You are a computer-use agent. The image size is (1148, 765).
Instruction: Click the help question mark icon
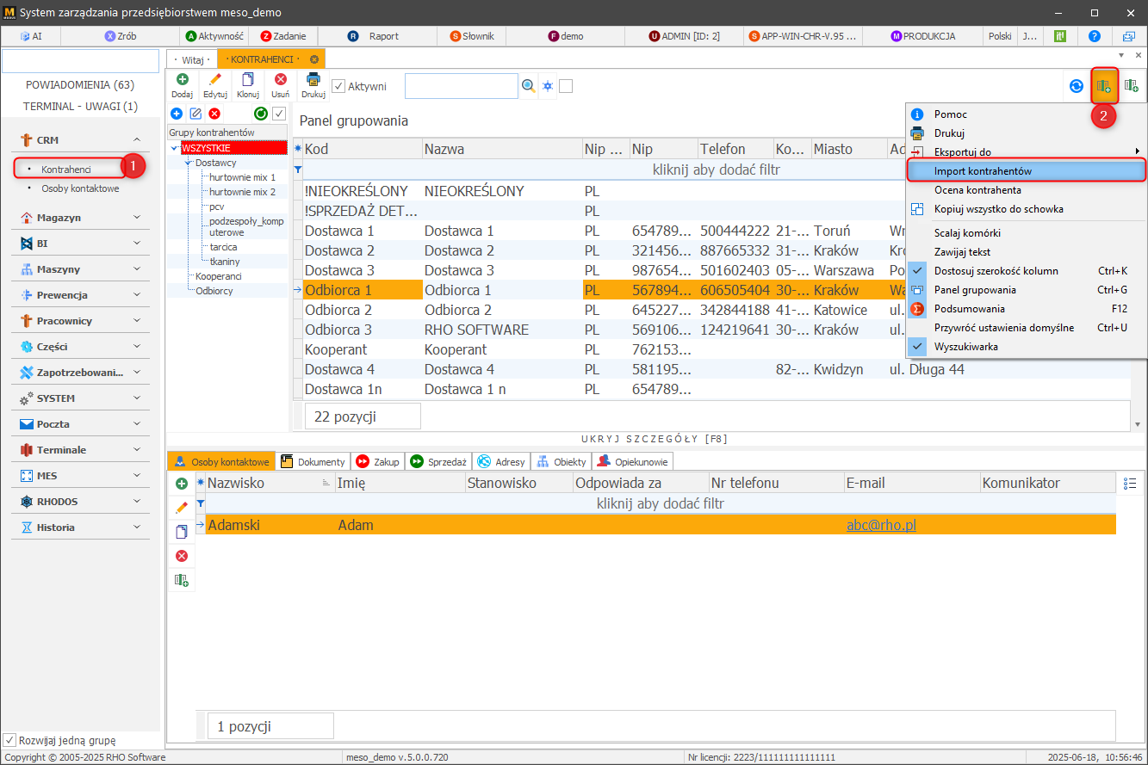point(1095,36)
